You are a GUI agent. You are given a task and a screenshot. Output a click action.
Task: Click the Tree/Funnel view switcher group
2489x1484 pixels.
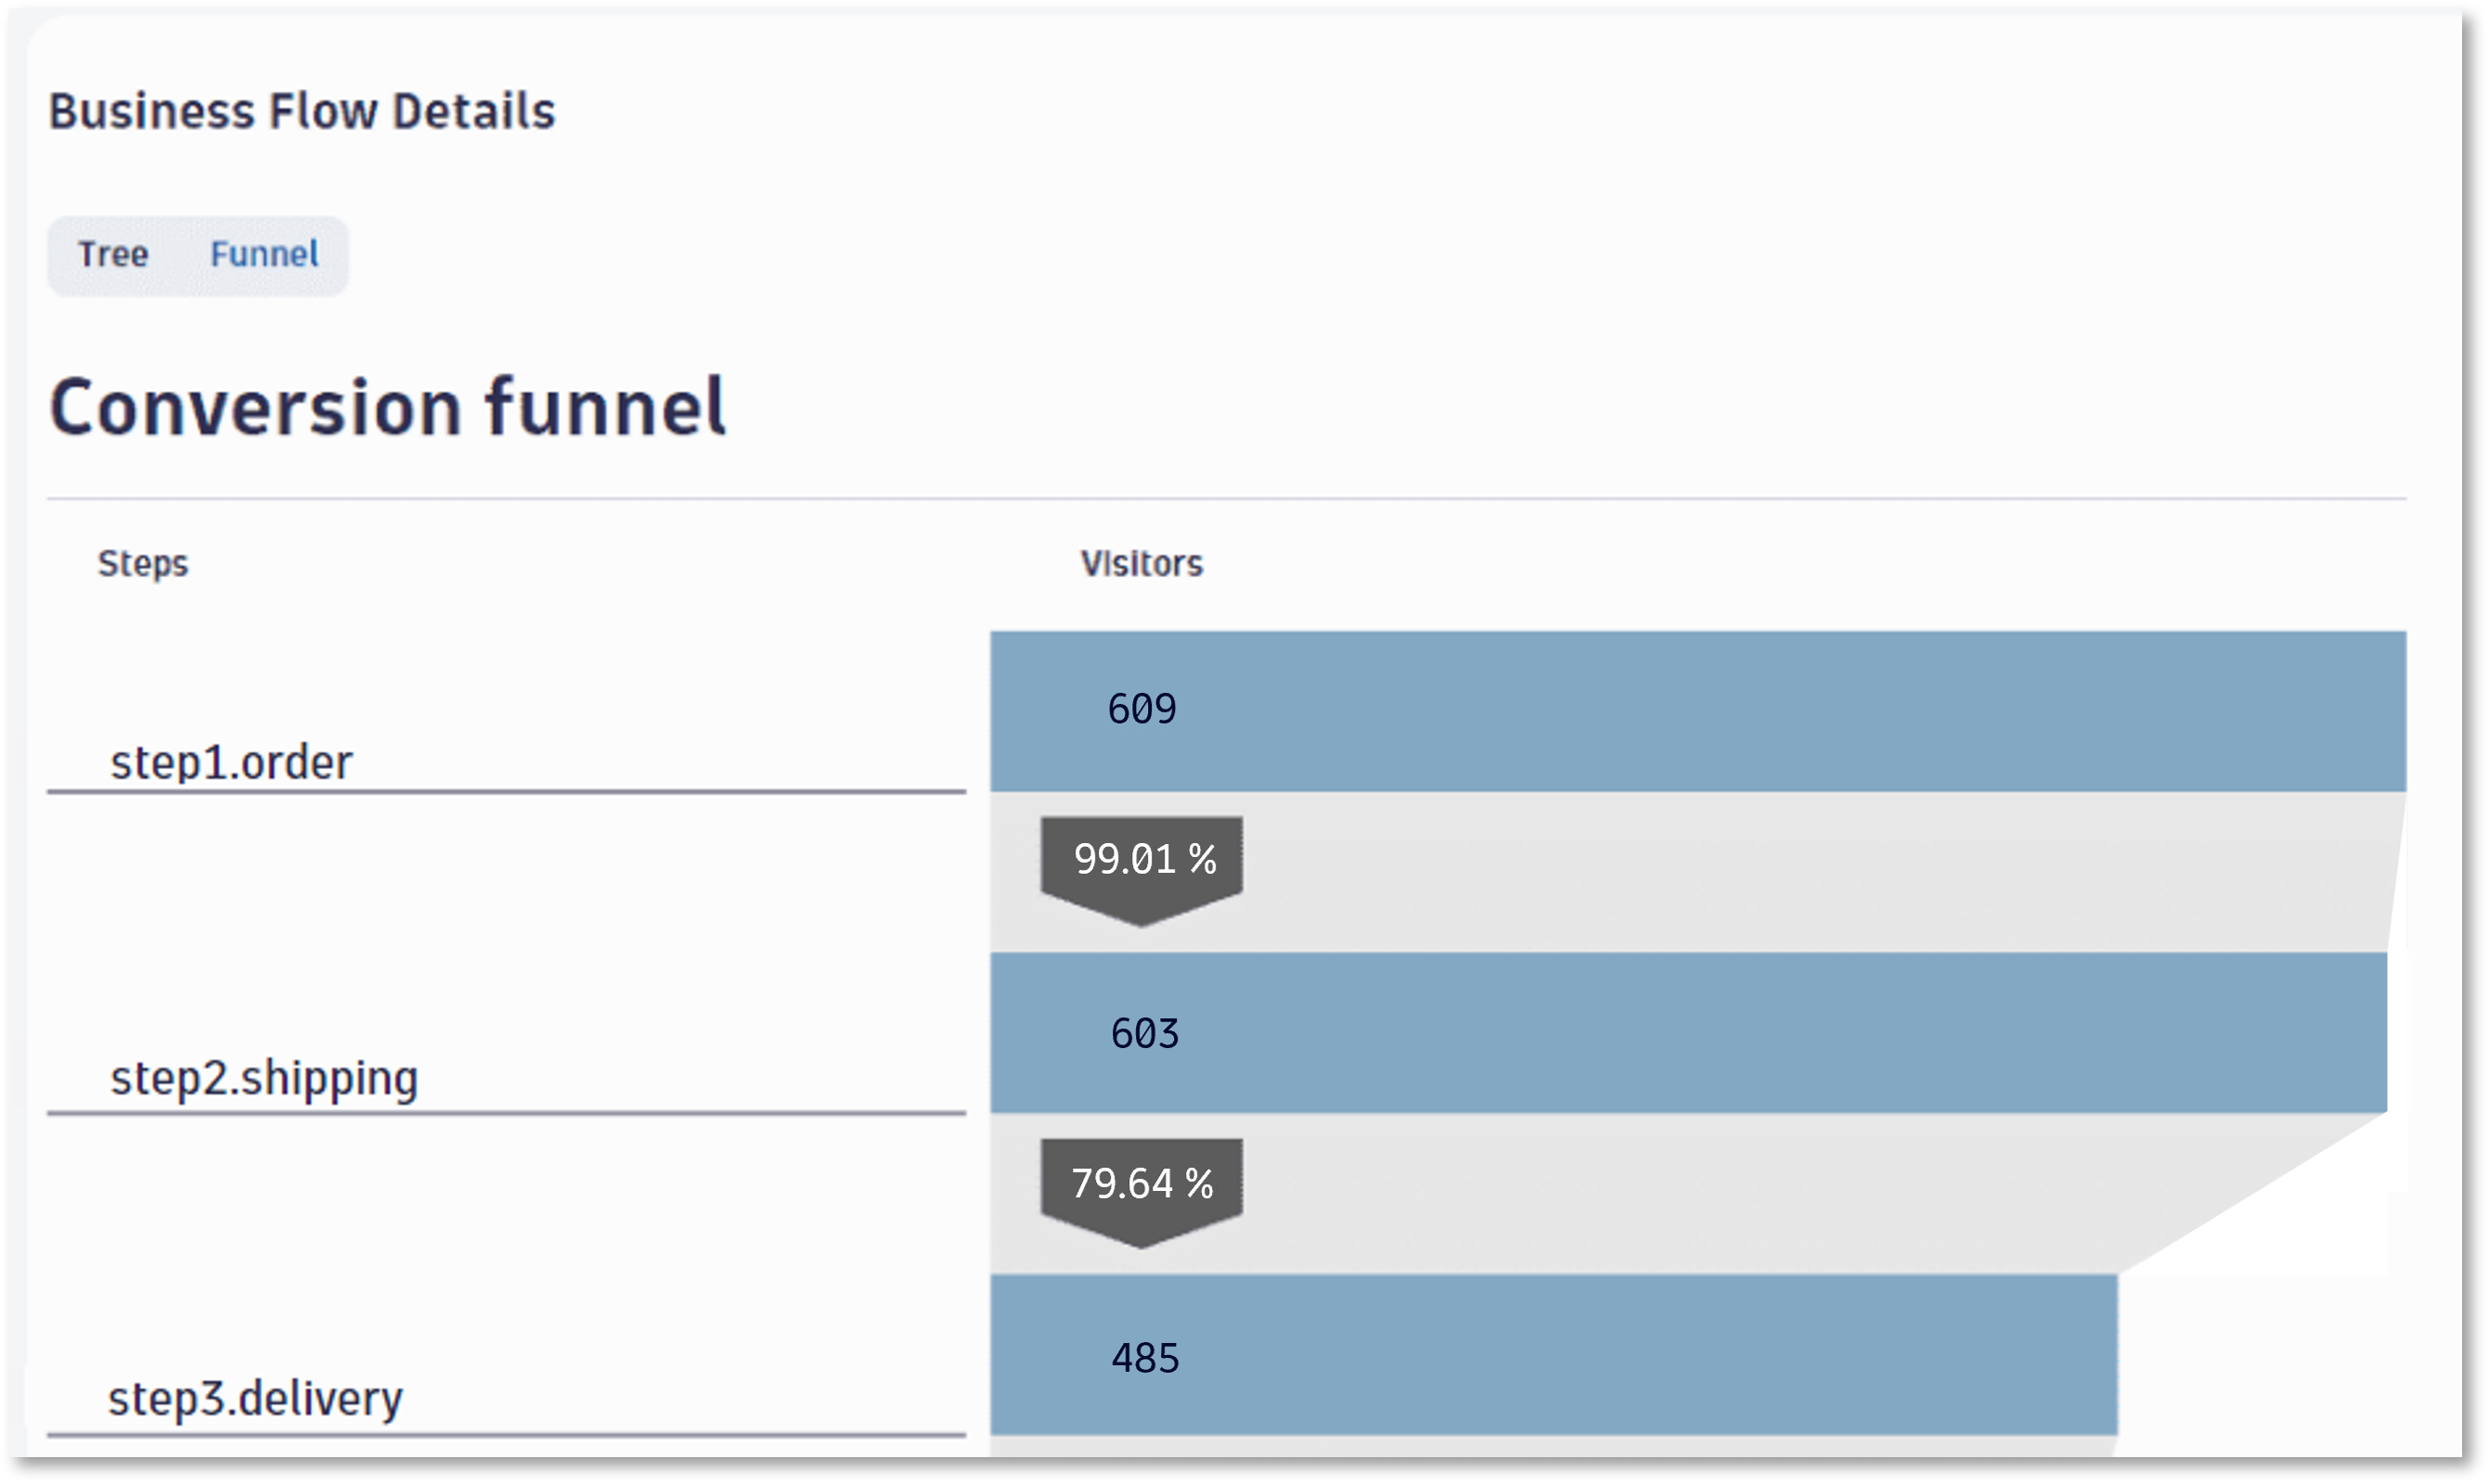[197, 254]
